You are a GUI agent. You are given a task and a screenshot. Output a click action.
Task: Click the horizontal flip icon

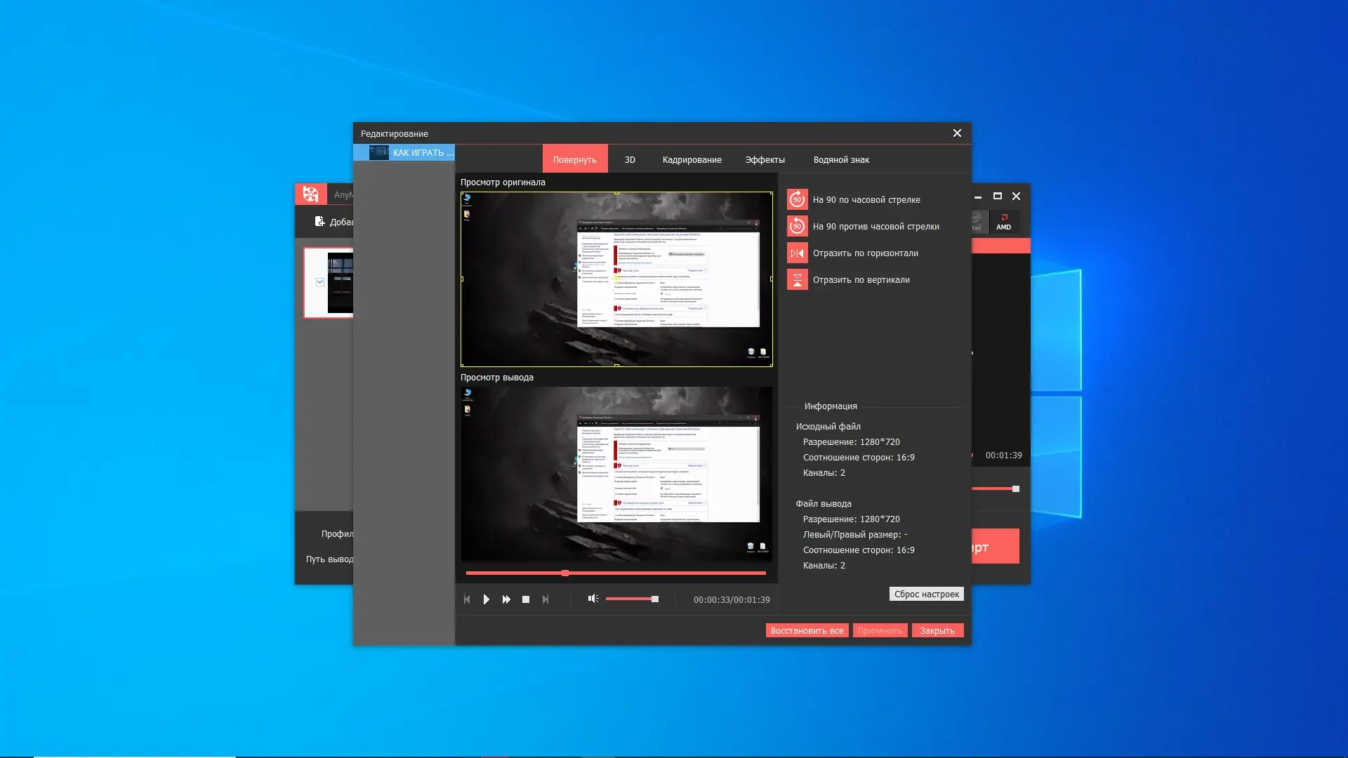(x=797, y=253)
